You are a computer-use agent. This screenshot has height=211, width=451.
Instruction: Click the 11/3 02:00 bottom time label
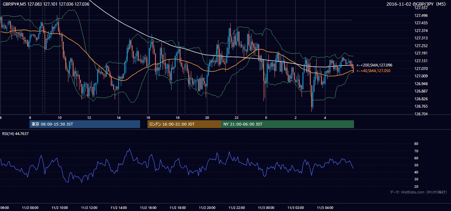point(296,207)
